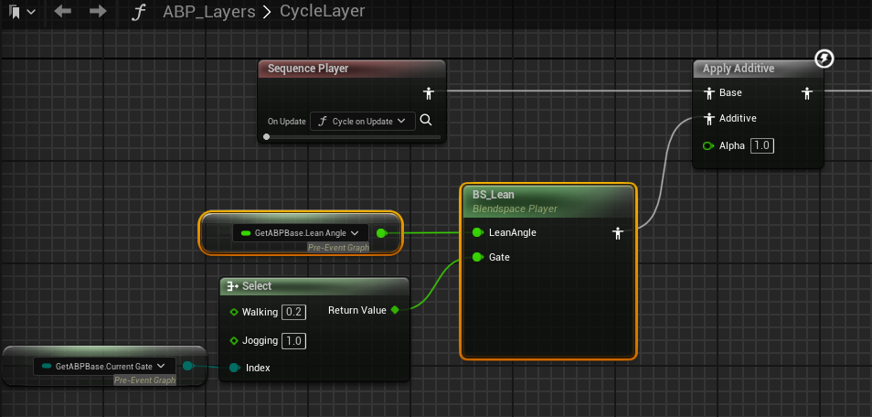
Task: Click the BS_Lean output pose pin
Action: click(617, 233)
